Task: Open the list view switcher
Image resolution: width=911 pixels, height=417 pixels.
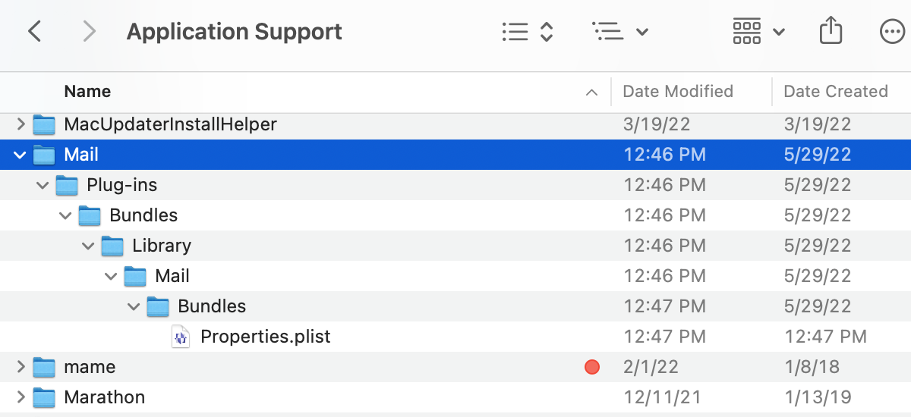Action: click(x=527, y=32)
